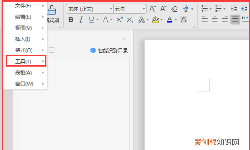Screen dimensions: 250x150
Task: Open the 格式(O) menu entry
Action: (25, 50)
